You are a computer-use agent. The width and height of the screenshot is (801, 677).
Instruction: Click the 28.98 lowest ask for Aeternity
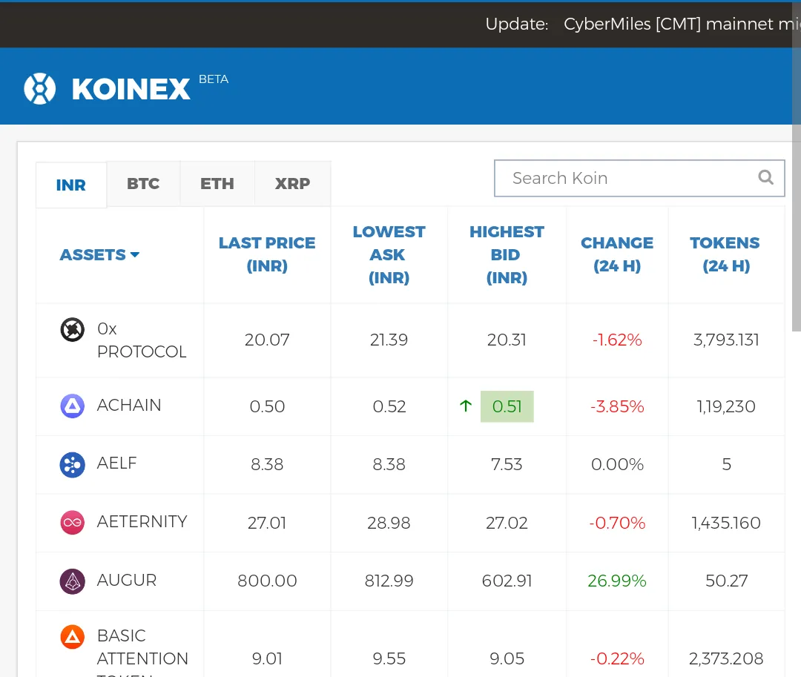pos(389,523)
